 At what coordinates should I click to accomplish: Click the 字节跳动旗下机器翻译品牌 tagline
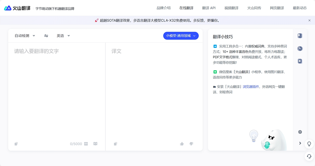point(55,9)
